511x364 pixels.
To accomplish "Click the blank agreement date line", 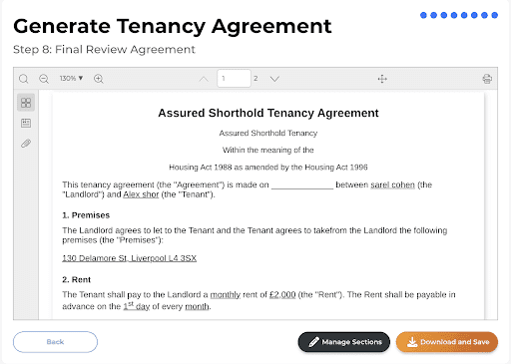I will [302, 185].
